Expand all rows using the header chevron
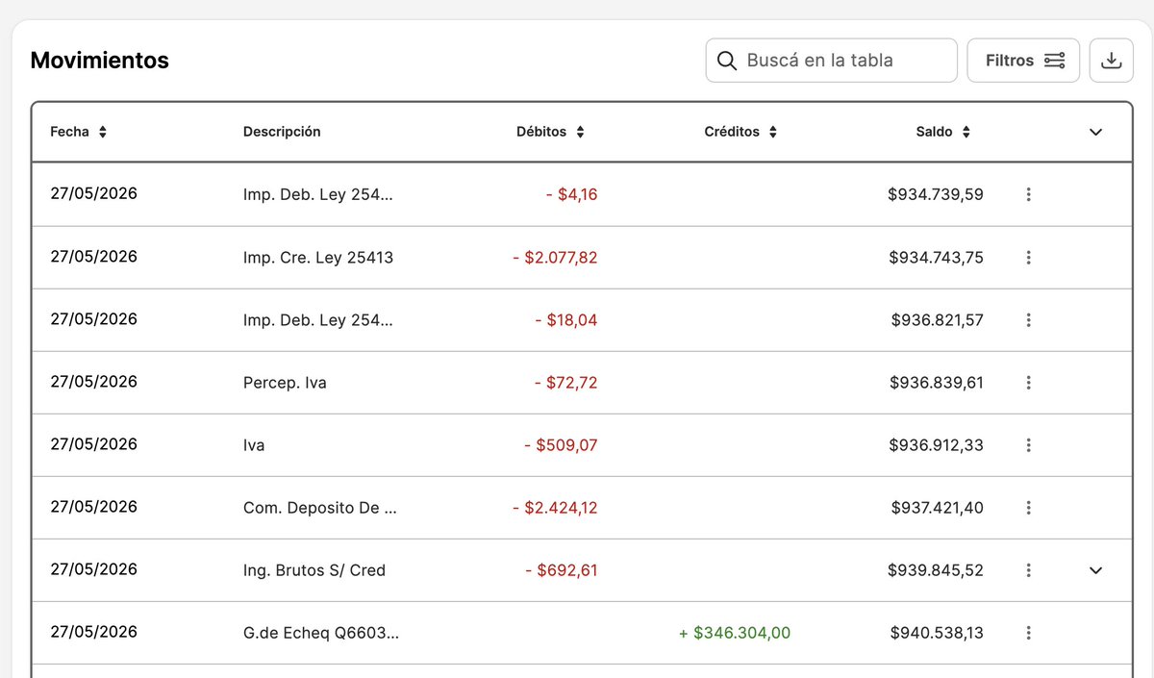1154x678 pixels. tap(1095, 132)
